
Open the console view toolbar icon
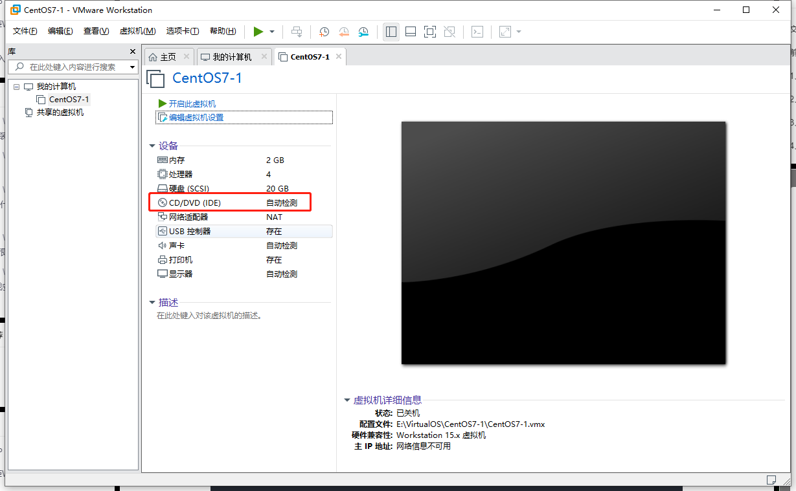(477, 31)
